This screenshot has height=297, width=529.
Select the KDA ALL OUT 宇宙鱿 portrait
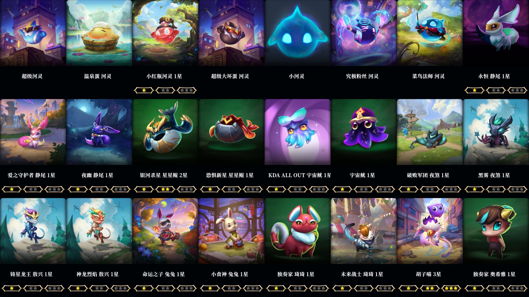298,132
